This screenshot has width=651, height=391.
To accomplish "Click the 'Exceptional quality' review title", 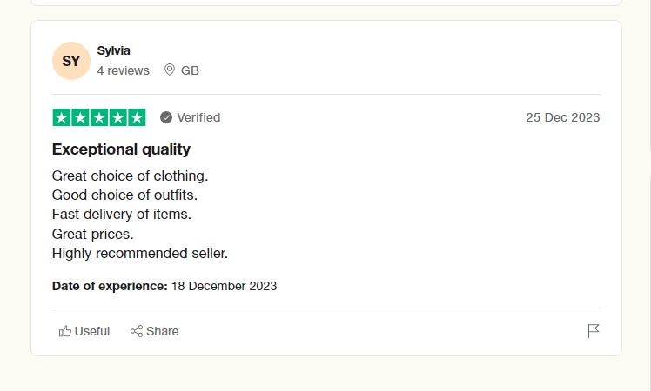I will 121,149.
